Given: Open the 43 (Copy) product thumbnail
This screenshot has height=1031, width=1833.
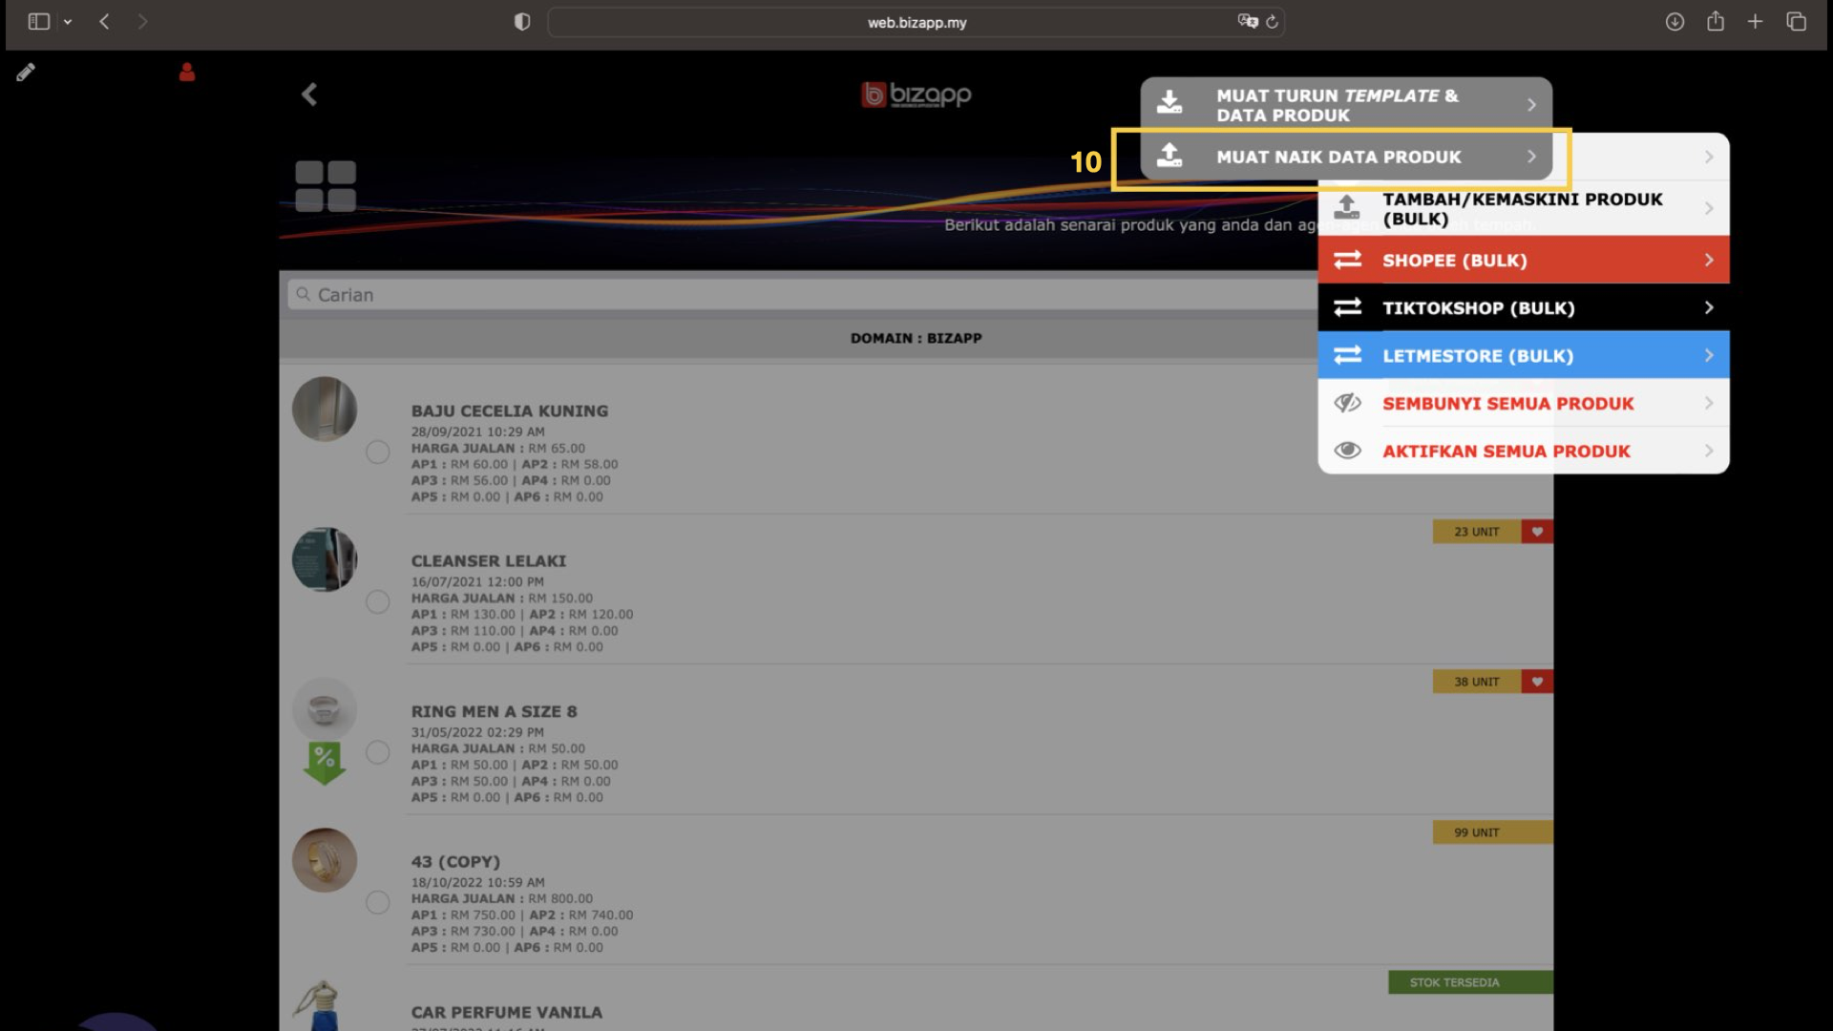Looking at the screenshot, I should point(325,860).
